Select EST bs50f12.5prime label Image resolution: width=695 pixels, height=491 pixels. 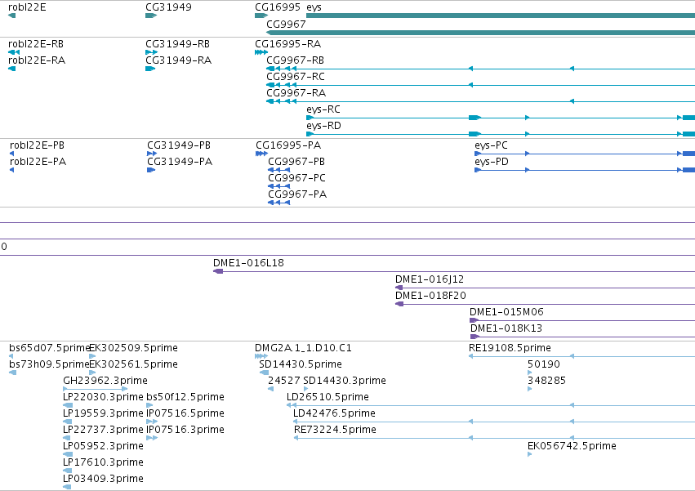coord(185,397)
